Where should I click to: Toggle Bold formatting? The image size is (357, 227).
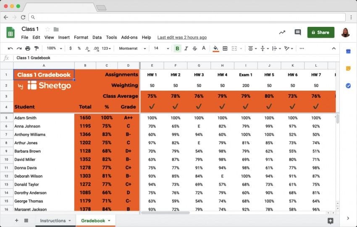177,48
